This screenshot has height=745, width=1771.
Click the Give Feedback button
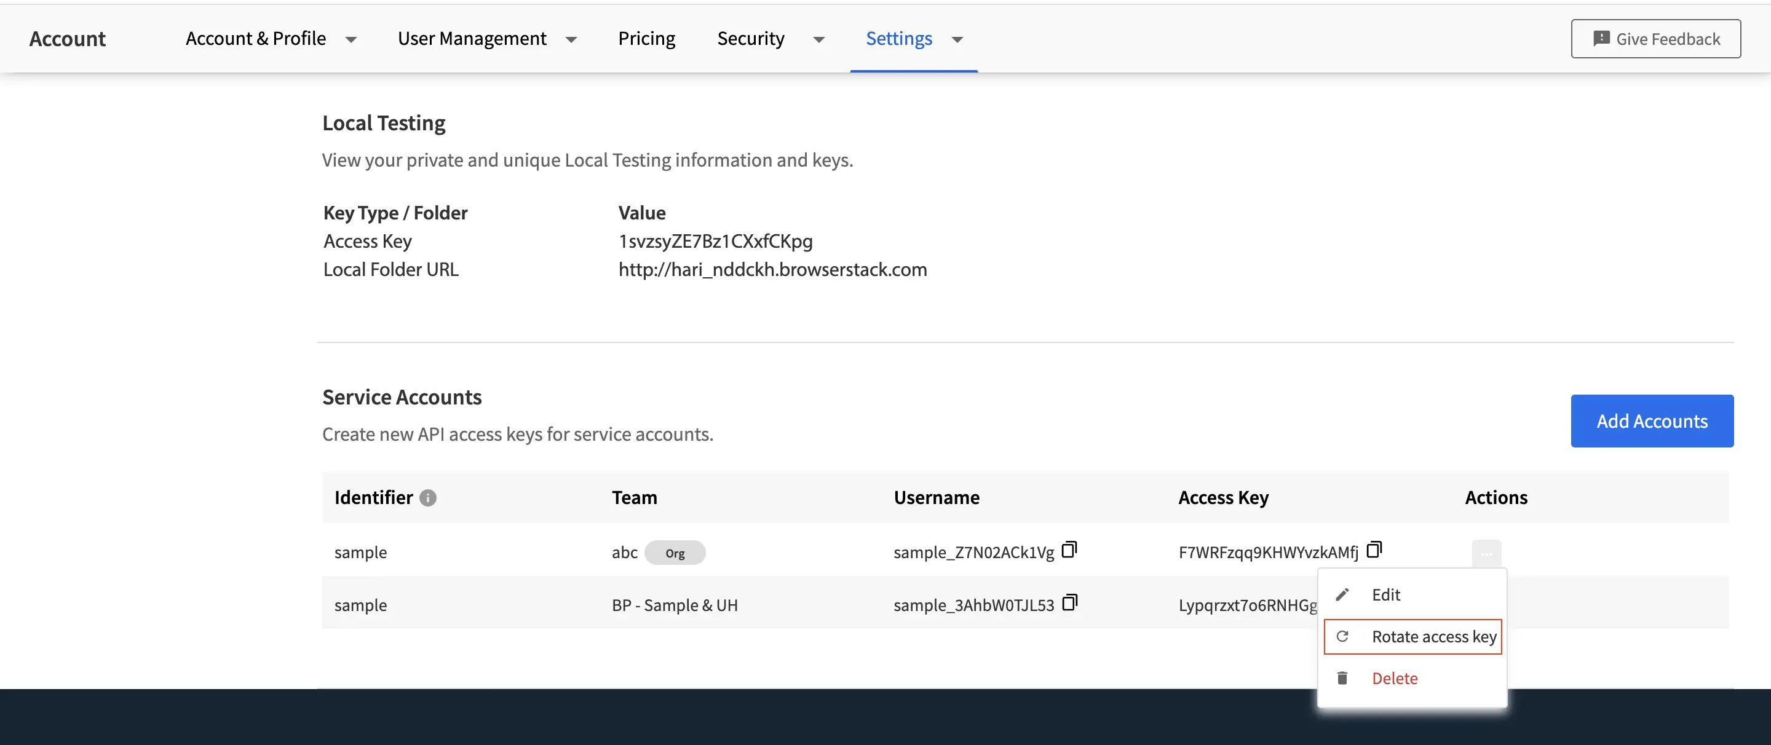[x=1655, y=39]
